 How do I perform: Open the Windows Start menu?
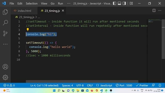click(54, 90)
